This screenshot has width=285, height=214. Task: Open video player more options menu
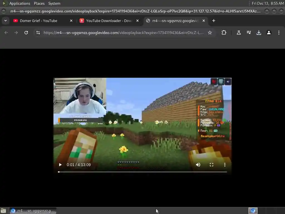pyautogui.click(x=225, y=165)
